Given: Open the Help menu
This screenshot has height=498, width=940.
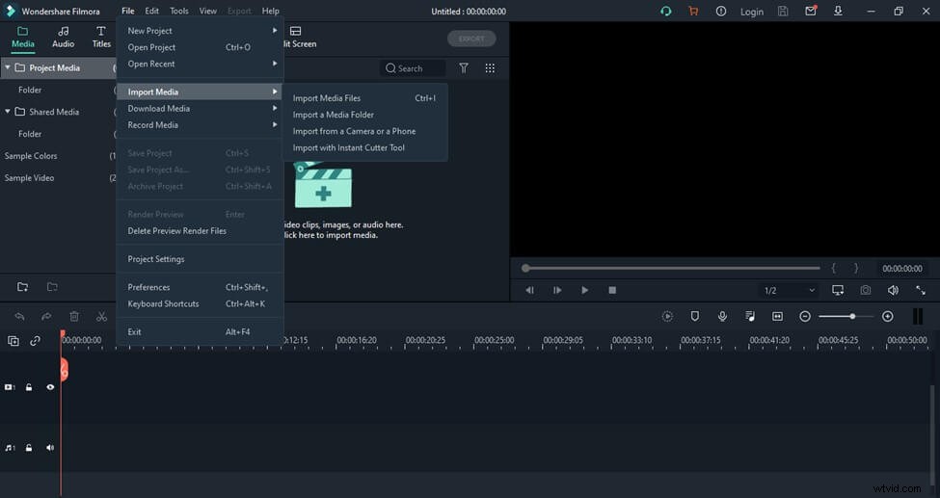Looking at the screenshot, I should point(270,11).
